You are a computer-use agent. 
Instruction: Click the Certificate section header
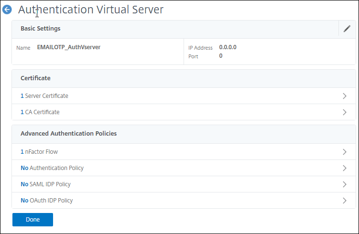(35, 78)
